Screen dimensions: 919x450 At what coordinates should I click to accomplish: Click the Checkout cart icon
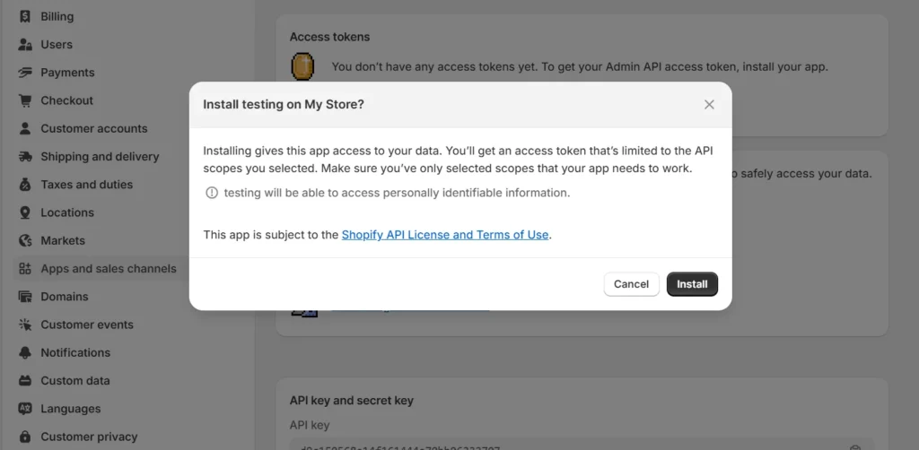tap(25, 100)
